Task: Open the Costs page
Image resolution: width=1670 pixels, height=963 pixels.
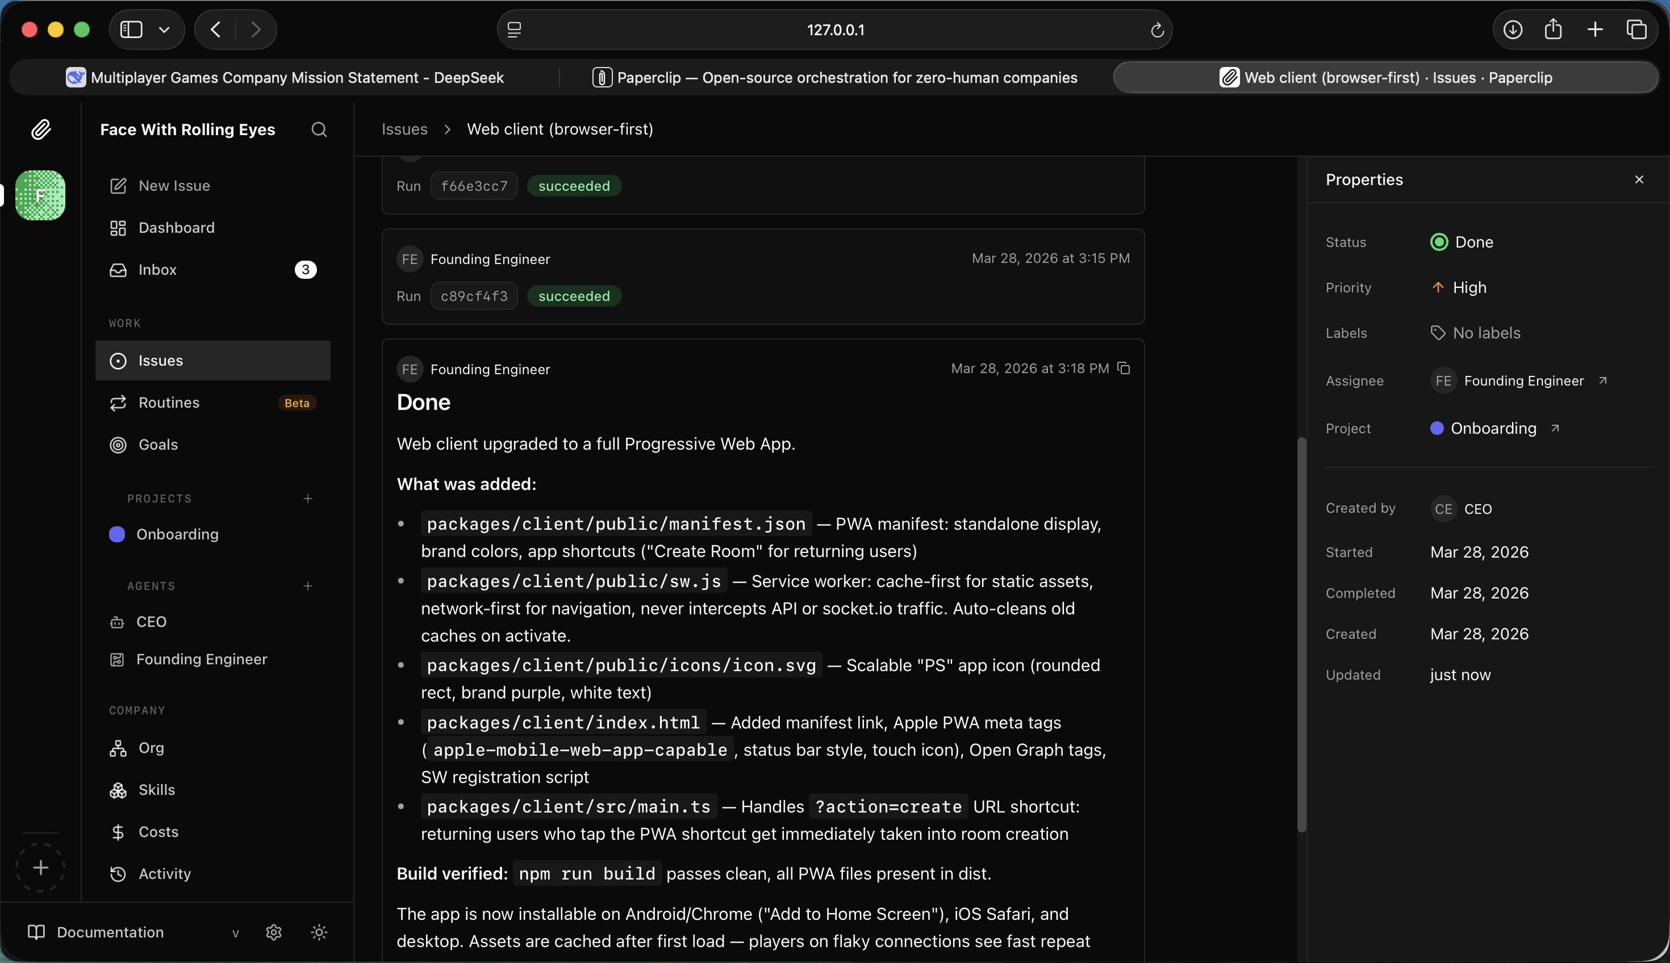Action: pyautogui.click(x=158, y=832)
